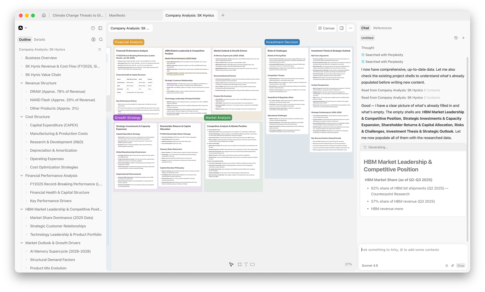View chat history in the chat panel
Screen dimensions: 485x292
(x=456, y=38)
